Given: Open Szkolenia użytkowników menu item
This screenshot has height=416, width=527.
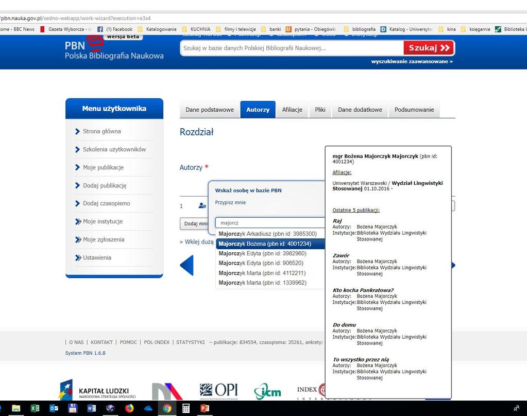Looking at the screenshot, I should (114, 149).
